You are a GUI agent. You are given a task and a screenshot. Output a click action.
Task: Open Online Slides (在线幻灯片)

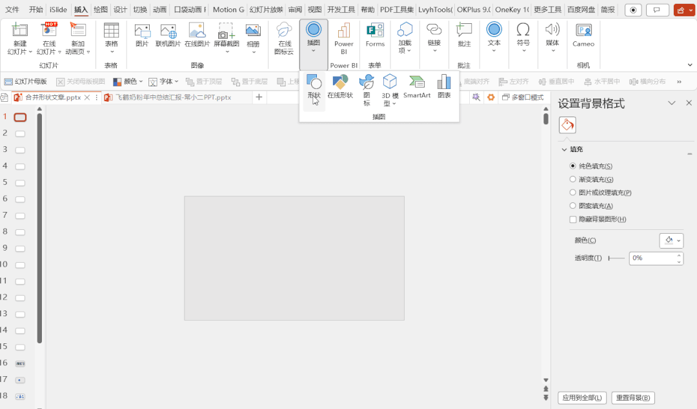pyautogui.click(x=49, y=39)
